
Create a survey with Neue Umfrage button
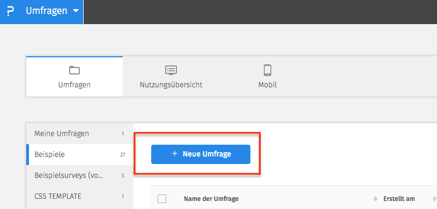point(201,154)
